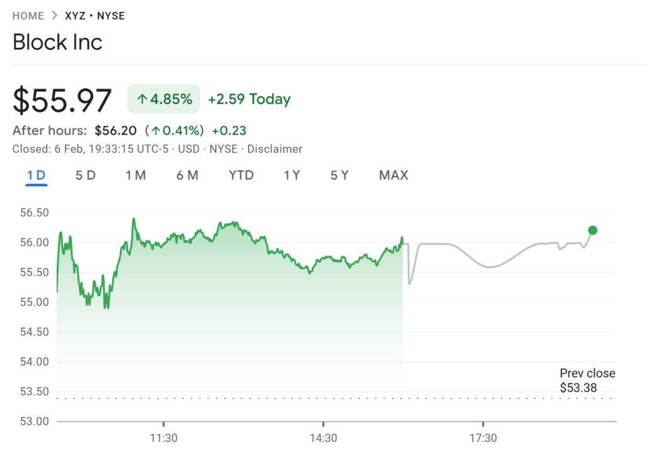Select the 6M chart range
The image size is (646, 455).
[187, 175]
